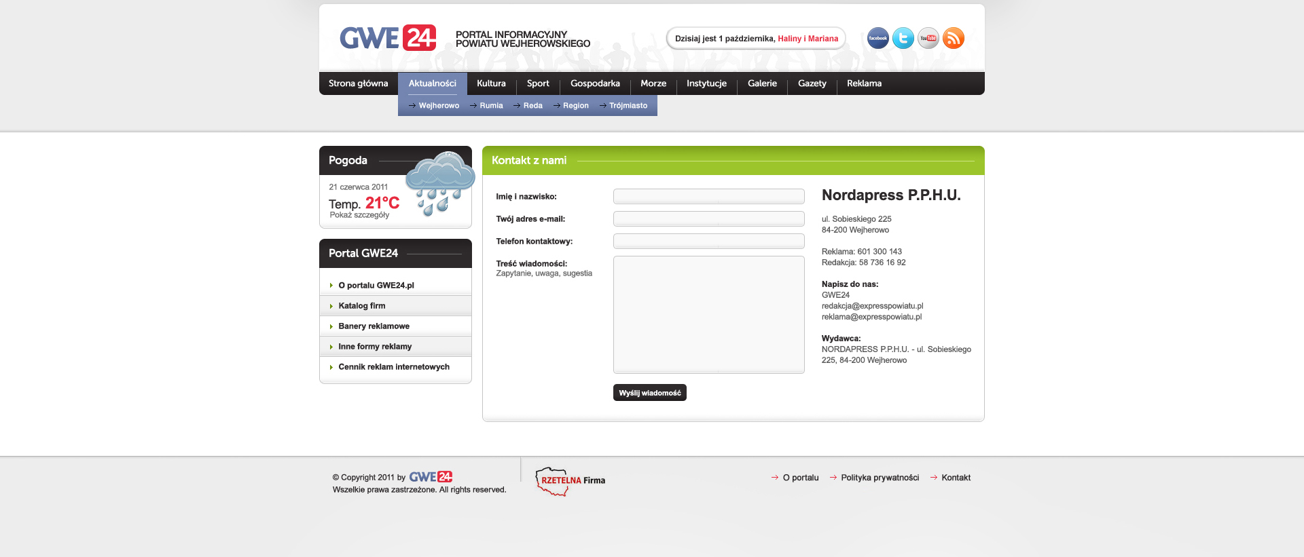Click ul. Sobieskiego 225 address line
The image size is (1304, 557).
point(856,219)
